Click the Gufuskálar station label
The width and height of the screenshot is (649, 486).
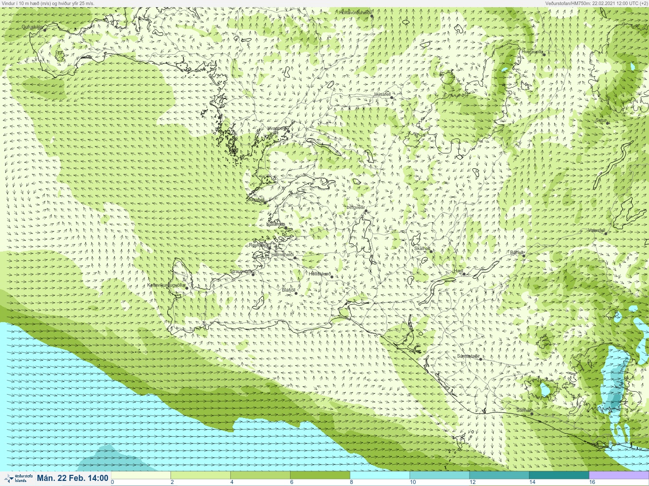click(32, 27)
